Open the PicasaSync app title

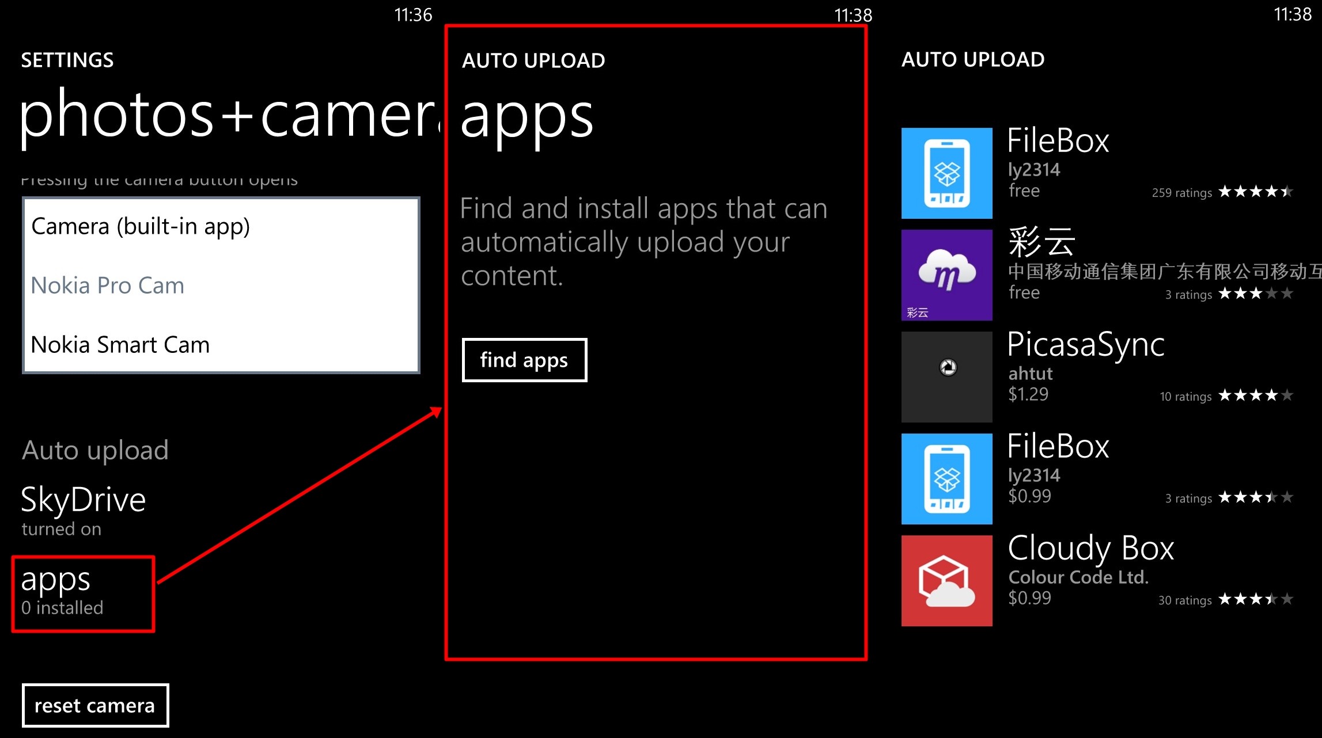[x=1086, y=345]
